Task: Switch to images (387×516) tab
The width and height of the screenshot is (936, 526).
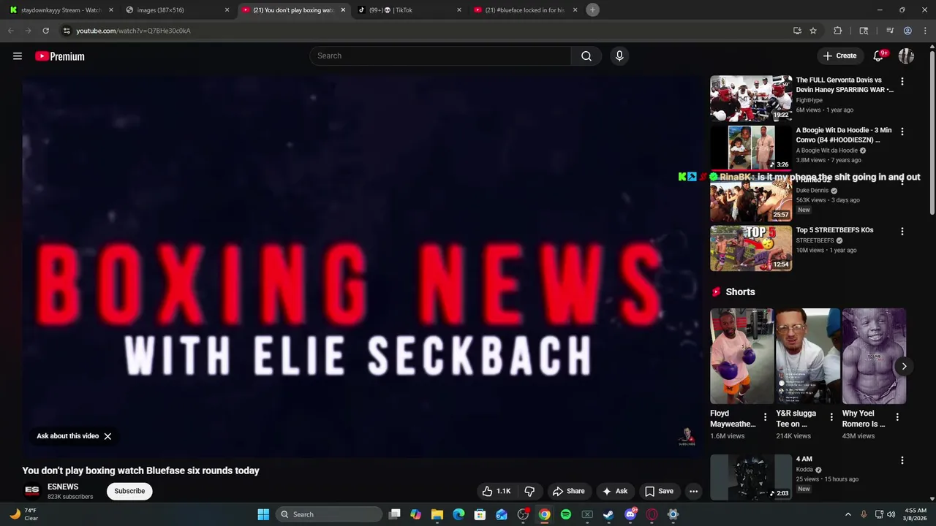Action: (178, 10)
